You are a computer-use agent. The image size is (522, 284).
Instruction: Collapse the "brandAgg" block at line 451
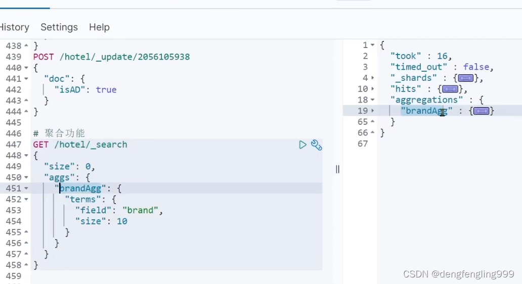tap(26, 188)
